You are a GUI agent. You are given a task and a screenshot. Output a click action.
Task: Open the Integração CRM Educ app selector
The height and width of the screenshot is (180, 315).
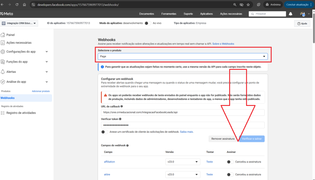pos(19,23)
